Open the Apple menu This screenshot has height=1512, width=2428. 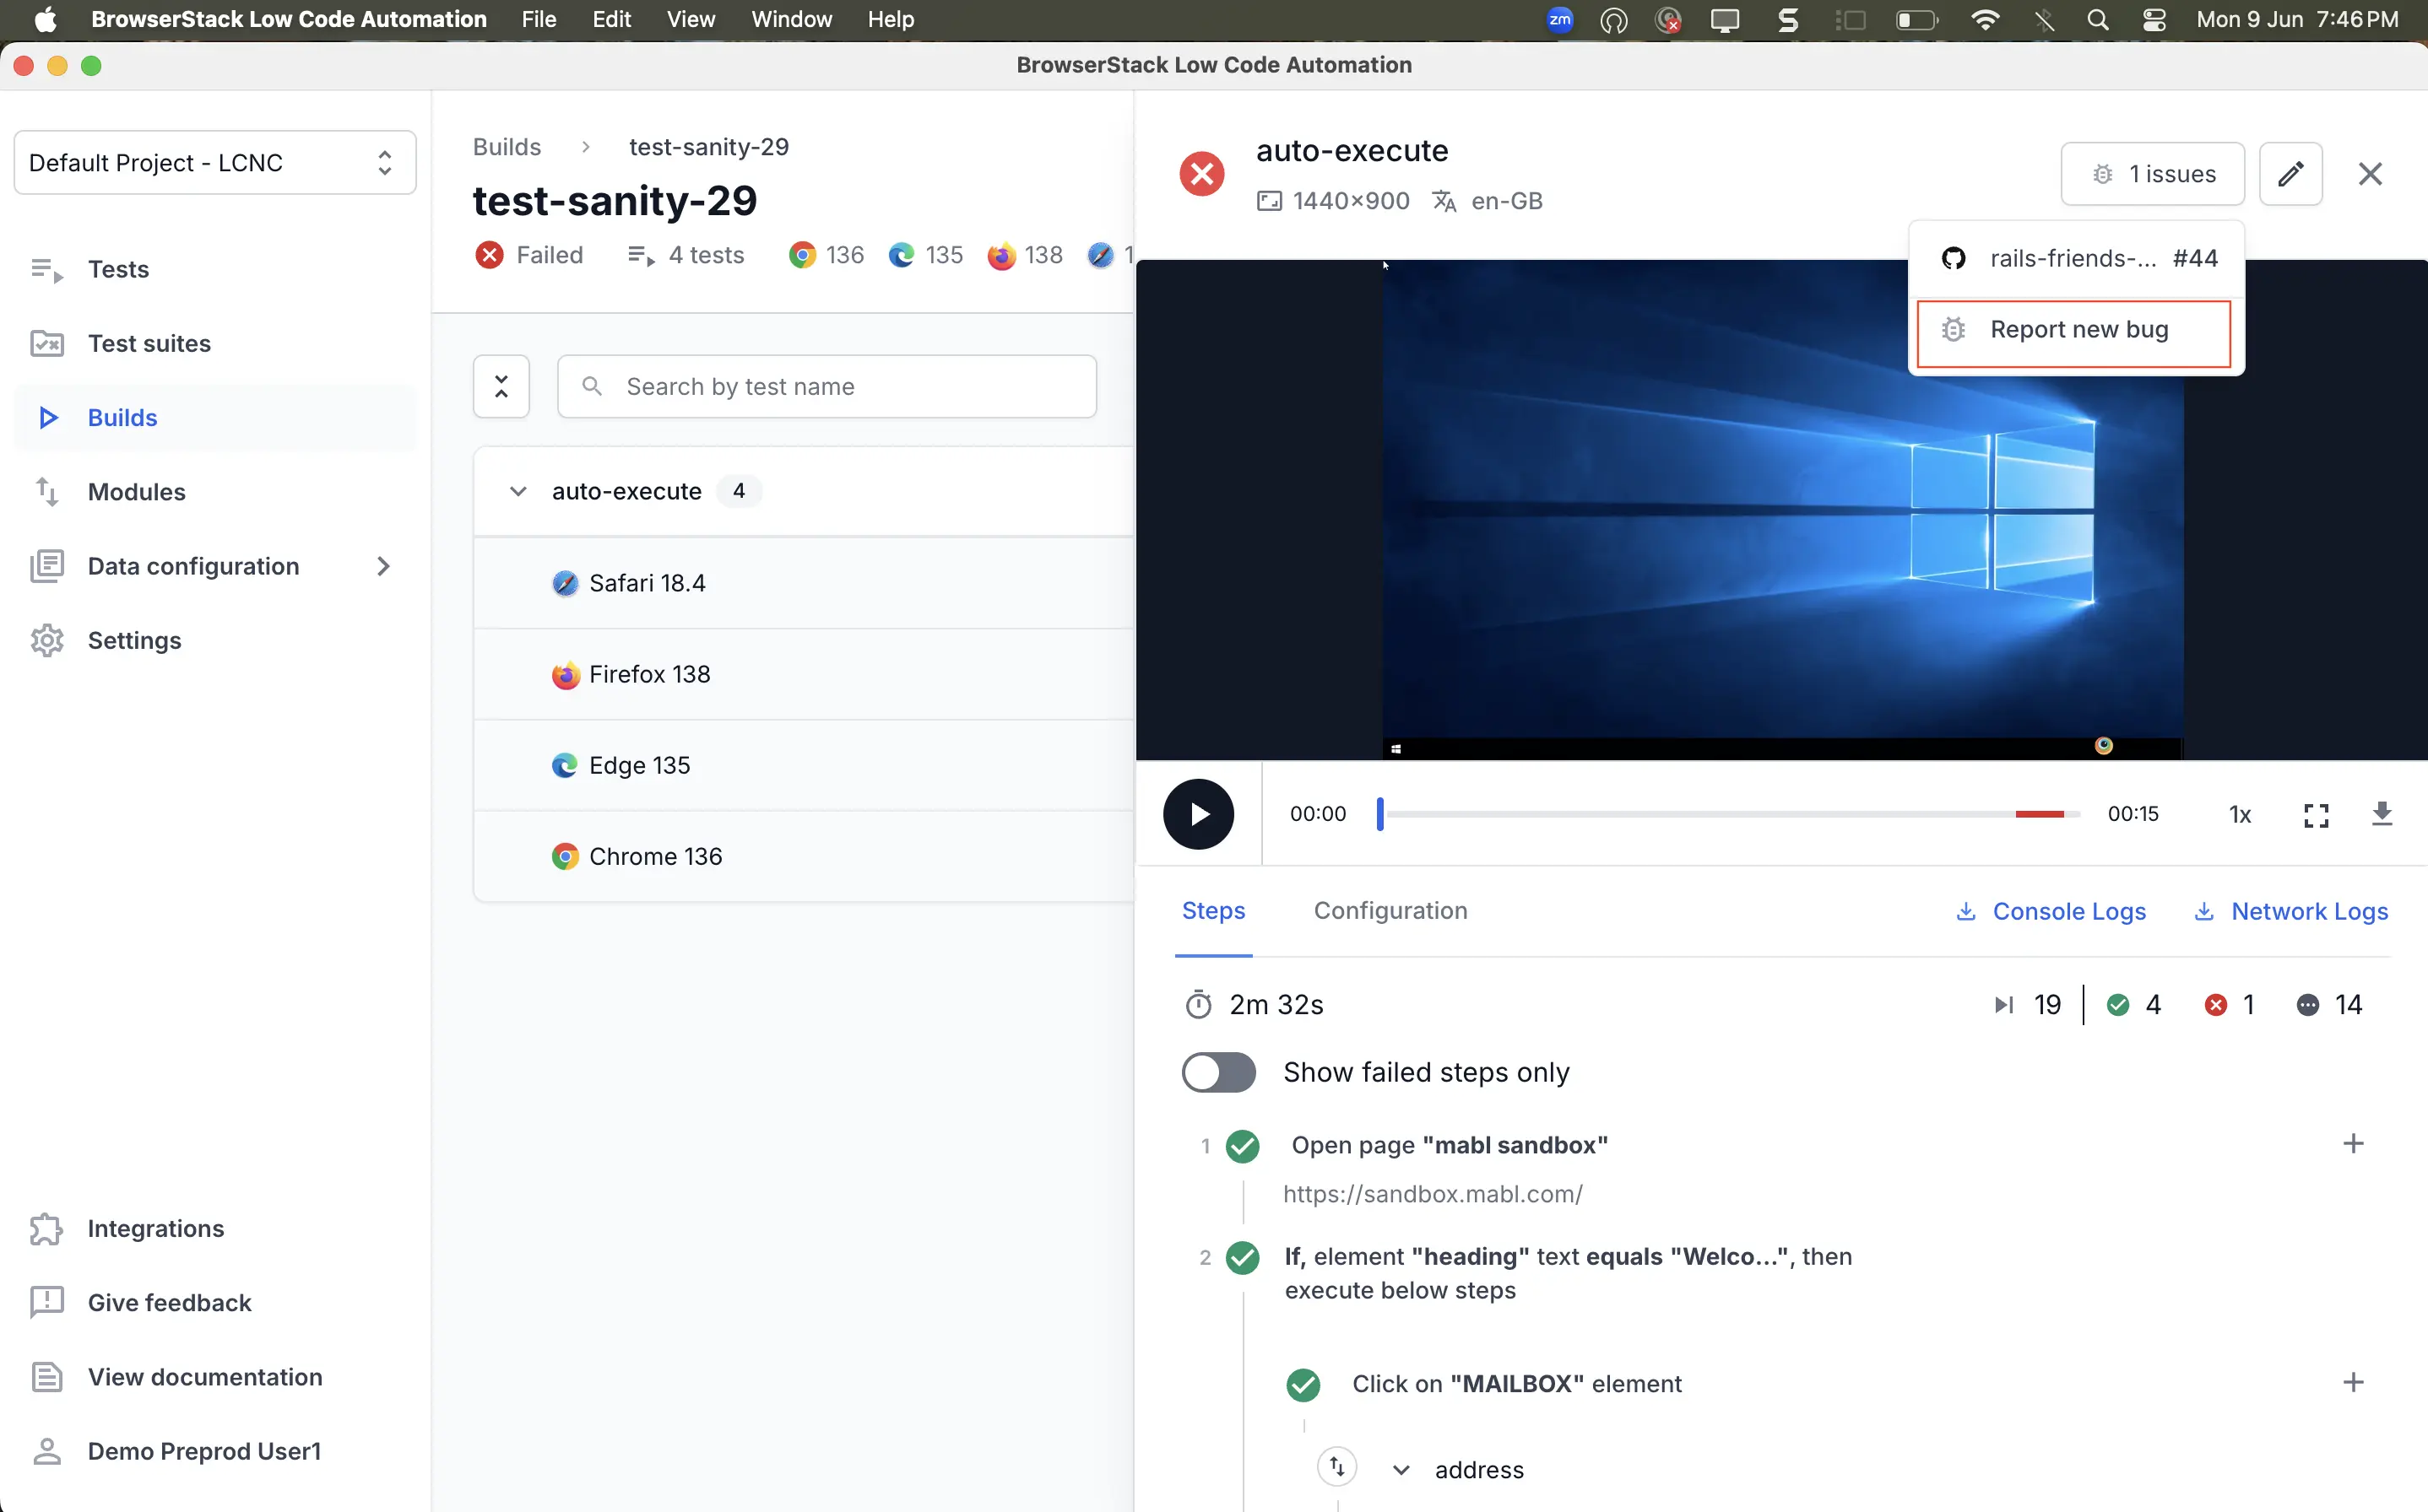tap(45, 20)
